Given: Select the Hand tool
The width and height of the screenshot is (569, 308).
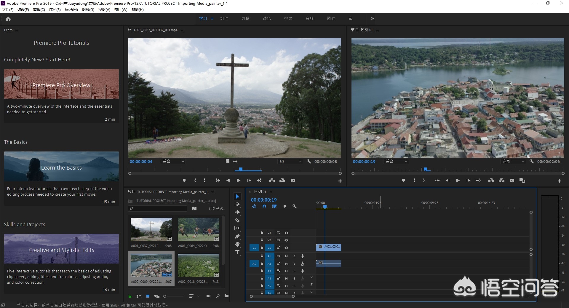Looking at the screenshot, I should (x=237, y=244).
